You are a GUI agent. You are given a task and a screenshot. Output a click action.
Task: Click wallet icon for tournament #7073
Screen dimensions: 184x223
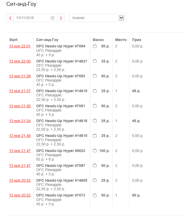[x=95, y=195]
